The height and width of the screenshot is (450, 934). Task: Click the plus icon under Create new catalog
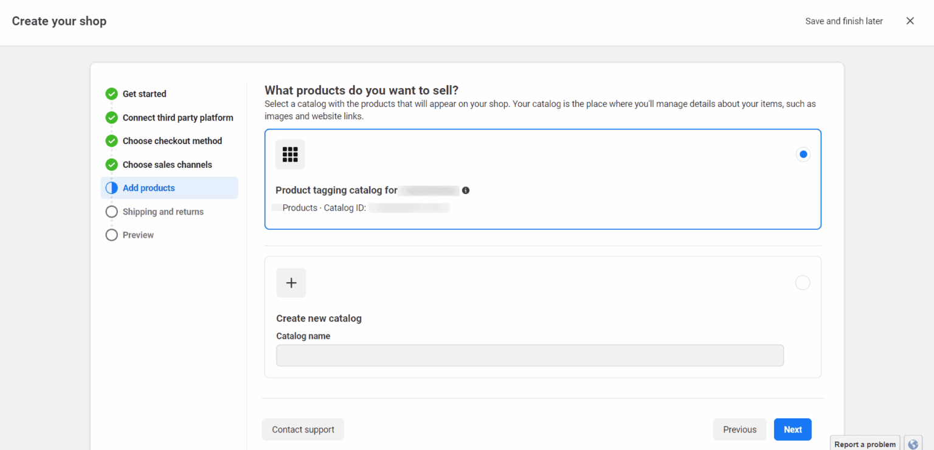coord(291,282)
